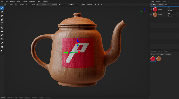Viewport: 179px width, 99px height.
Task: Open the Textures tab in bottom bar
Action: tap(10, 97)
